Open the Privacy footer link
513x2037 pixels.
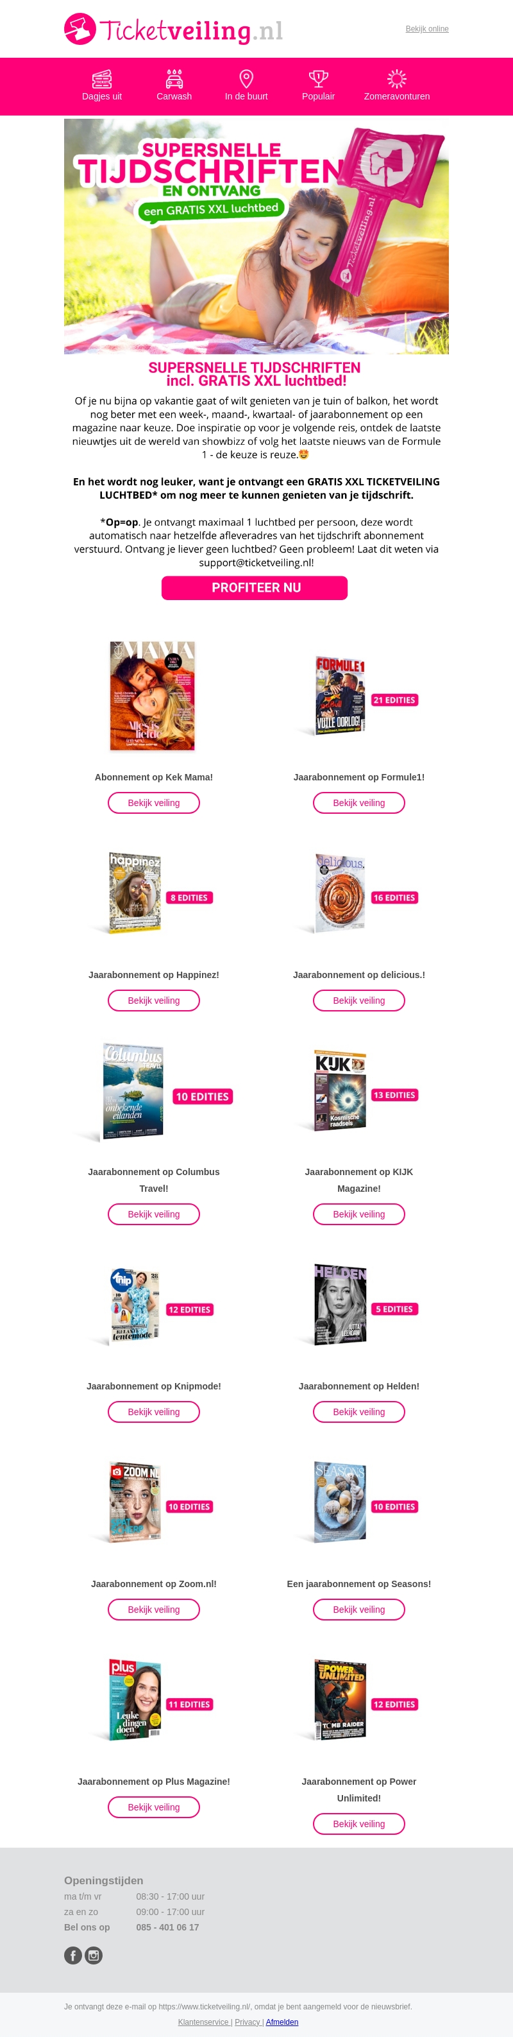247,2022
